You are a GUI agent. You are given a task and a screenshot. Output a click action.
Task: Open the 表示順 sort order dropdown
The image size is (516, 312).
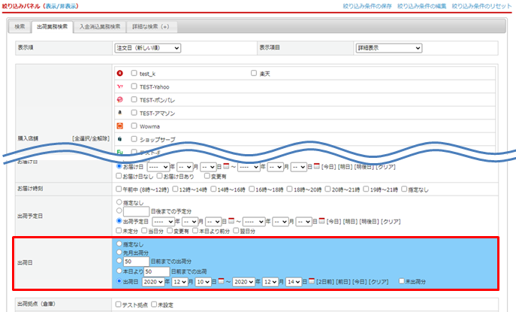tap(147, 47)
